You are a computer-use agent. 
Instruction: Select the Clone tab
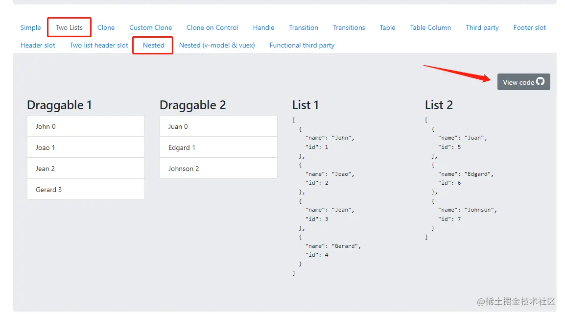click(106, 27)
